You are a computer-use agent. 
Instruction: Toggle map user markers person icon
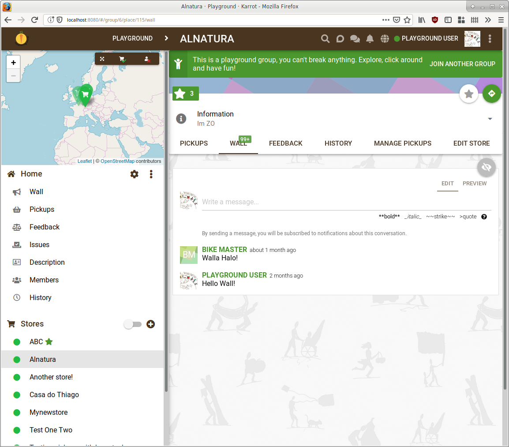[x=147, y=59]
